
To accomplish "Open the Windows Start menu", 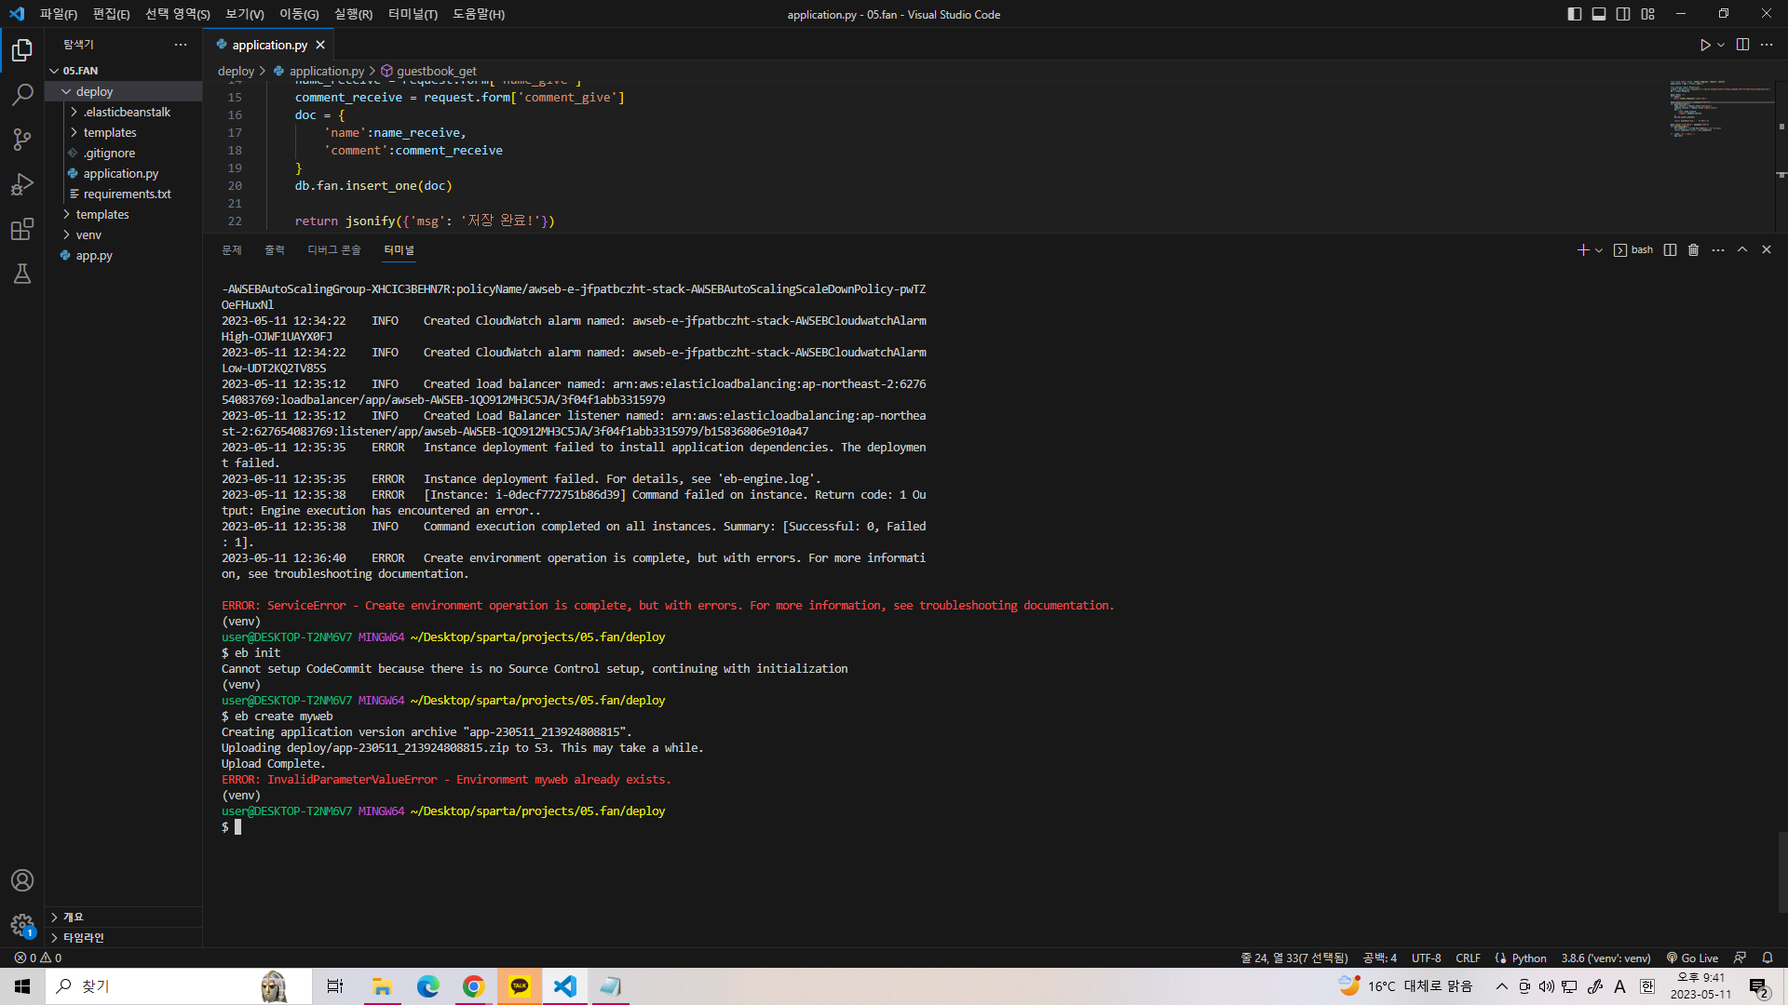I will 22,986.
